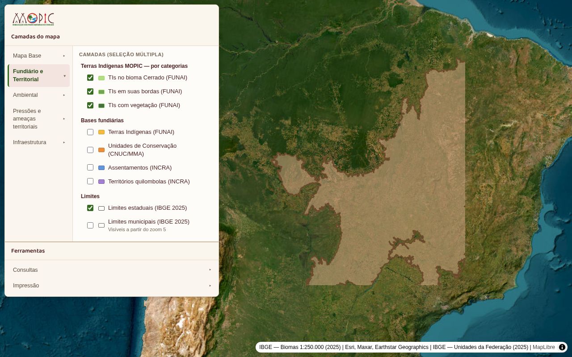572x357 pixels.
Task: Click the yellow Terras Indígenas swatch
Action: [x=101, y=132]
